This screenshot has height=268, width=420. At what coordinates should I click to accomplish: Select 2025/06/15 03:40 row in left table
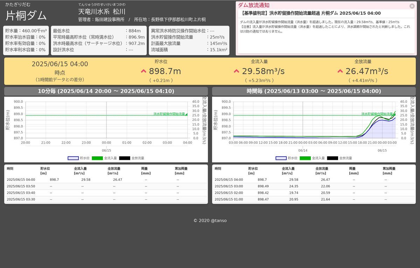(106, 193)
